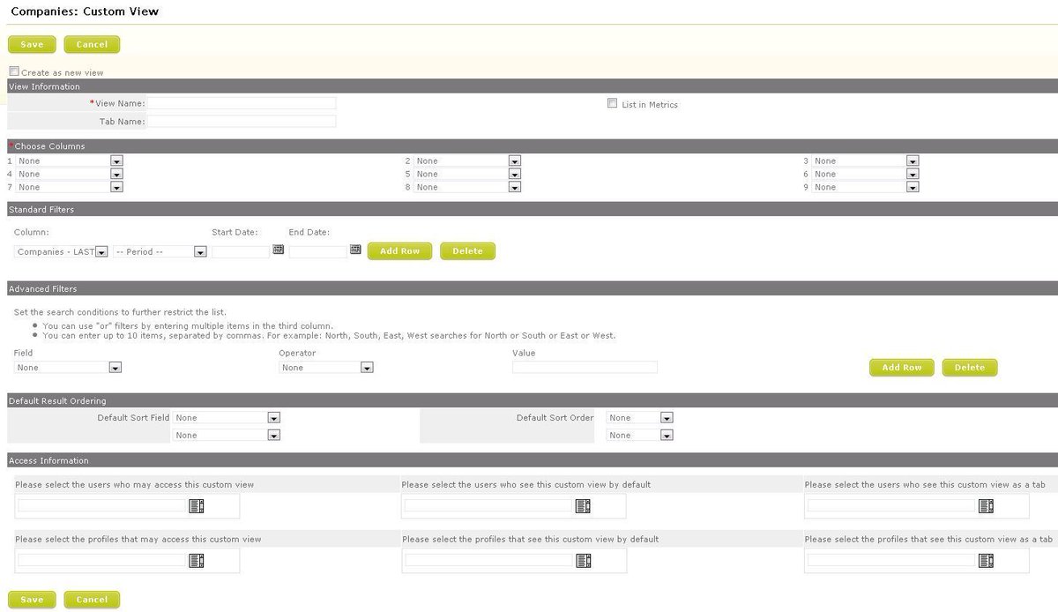Open selector for users who may access this view
Image resolution: width=1058 pixels, height=612 pixels.
click(x=196, y=505)
